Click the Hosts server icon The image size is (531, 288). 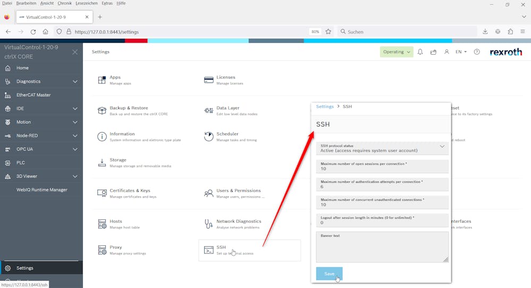point(102,224)
